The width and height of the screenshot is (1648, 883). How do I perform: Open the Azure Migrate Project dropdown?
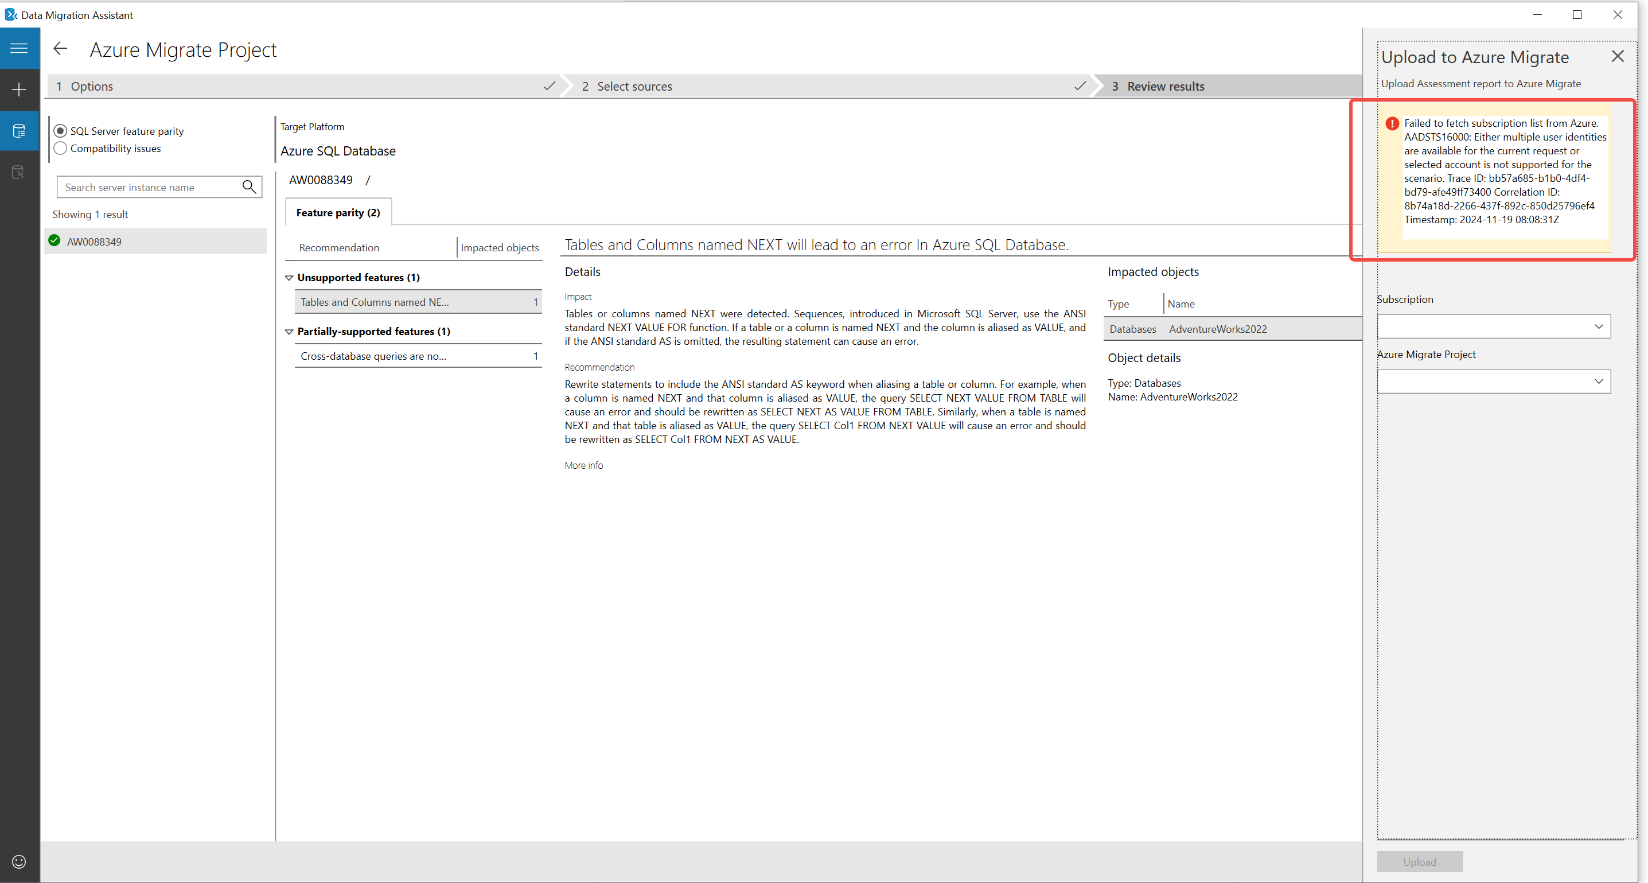1494,382
